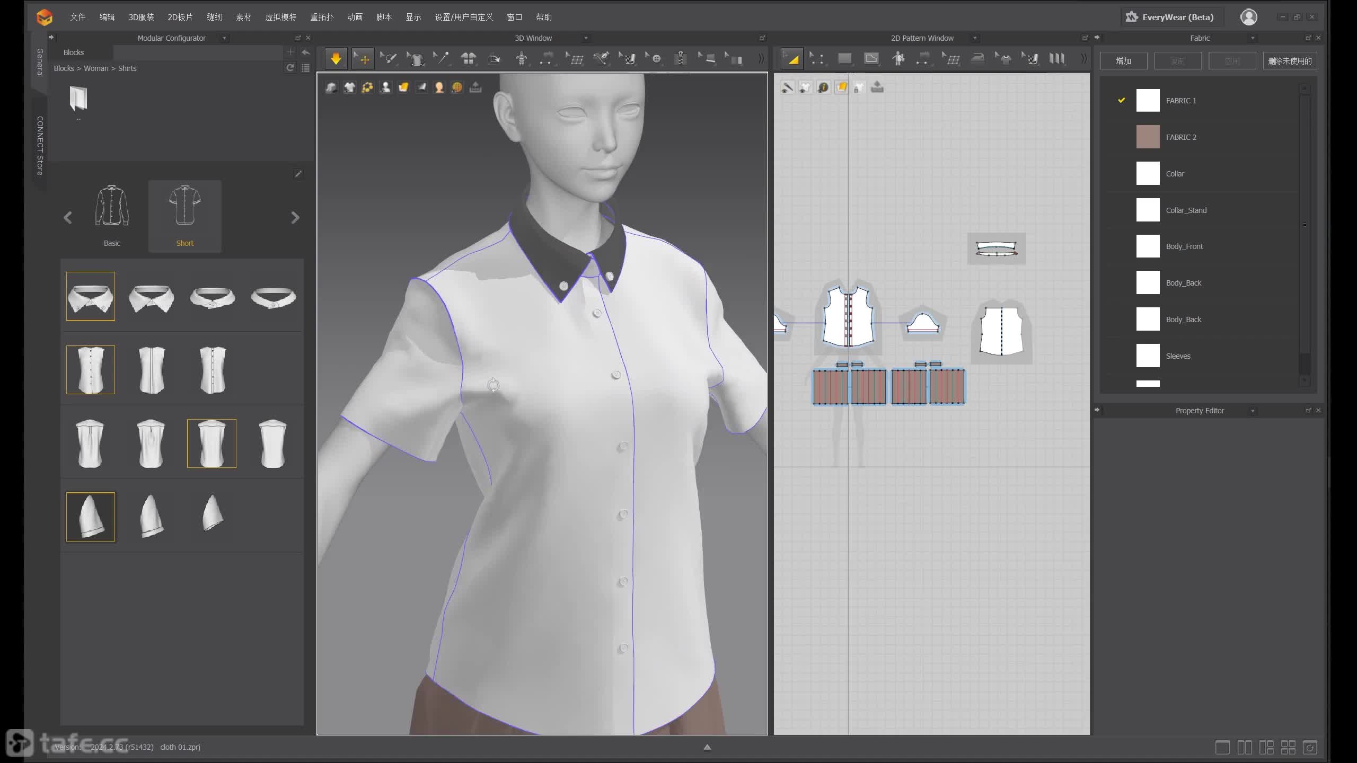Open the 缝纫 menu
Screen dimensions: 1357x763
(214, 17)
